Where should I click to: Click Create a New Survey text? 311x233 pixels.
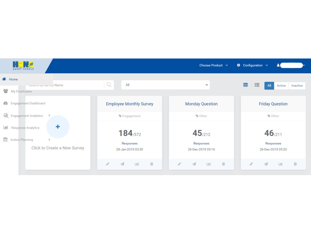58,148
